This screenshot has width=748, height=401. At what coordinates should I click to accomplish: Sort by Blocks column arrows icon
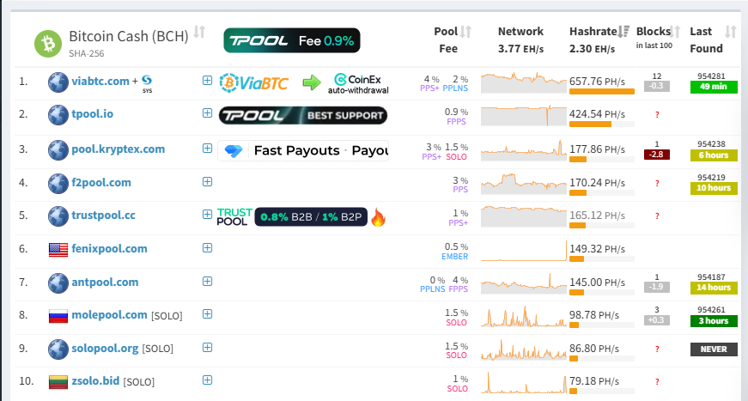click(674, 32)
